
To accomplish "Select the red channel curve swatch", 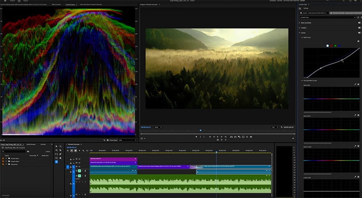I will 331,46.
